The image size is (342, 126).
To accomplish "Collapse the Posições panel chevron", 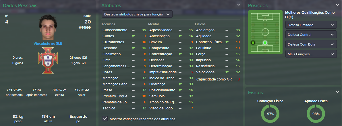I will [x=337, y=5].
